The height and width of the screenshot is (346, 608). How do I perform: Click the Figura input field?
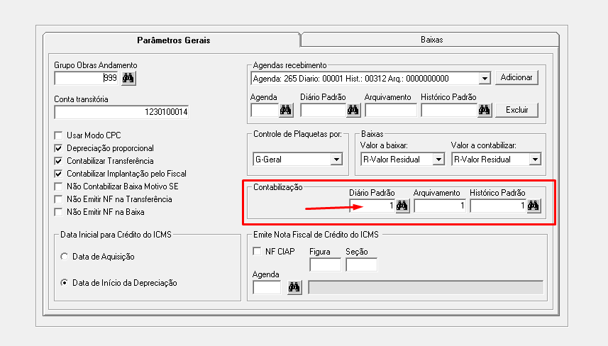coord(326,265)
